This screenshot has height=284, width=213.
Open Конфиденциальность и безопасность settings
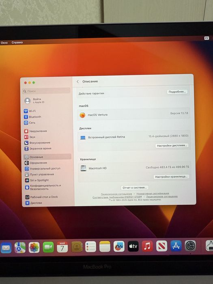pyautogui.click(x=43, y=187)
